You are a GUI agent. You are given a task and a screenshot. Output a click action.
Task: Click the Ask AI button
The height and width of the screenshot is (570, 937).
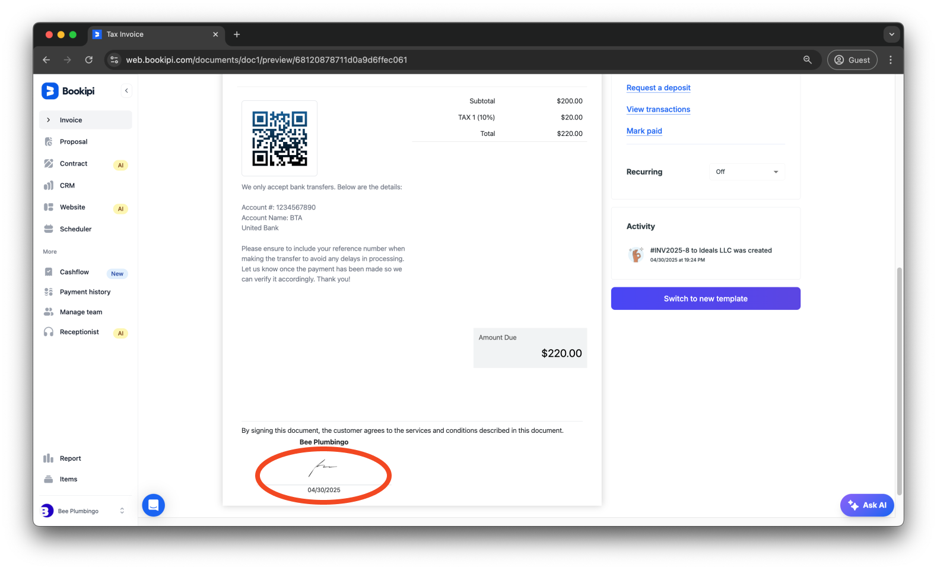pos(867,505)
